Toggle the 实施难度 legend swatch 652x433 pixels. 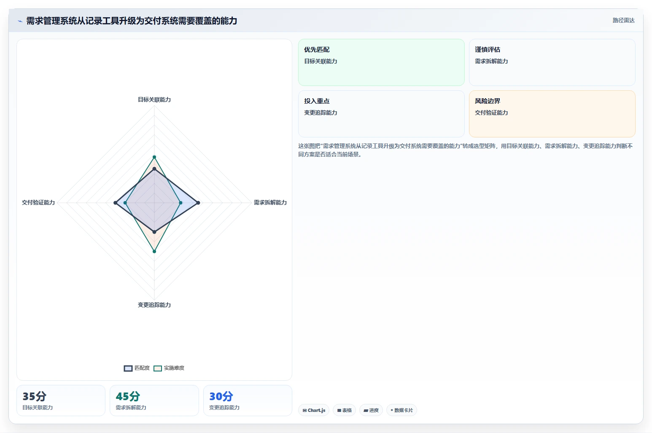(158, 368)
